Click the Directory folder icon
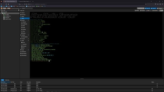164x92 pixels. click(22, 46)
